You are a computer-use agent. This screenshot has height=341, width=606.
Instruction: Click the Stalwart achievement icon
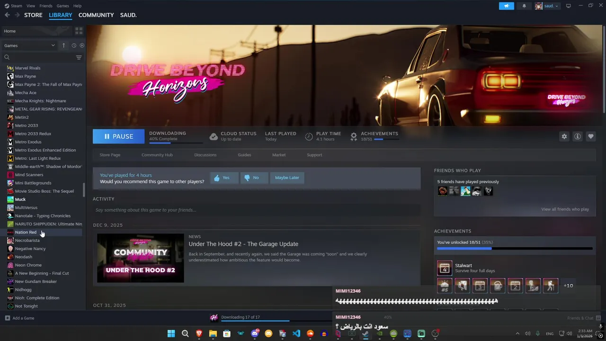click(445, 268)
